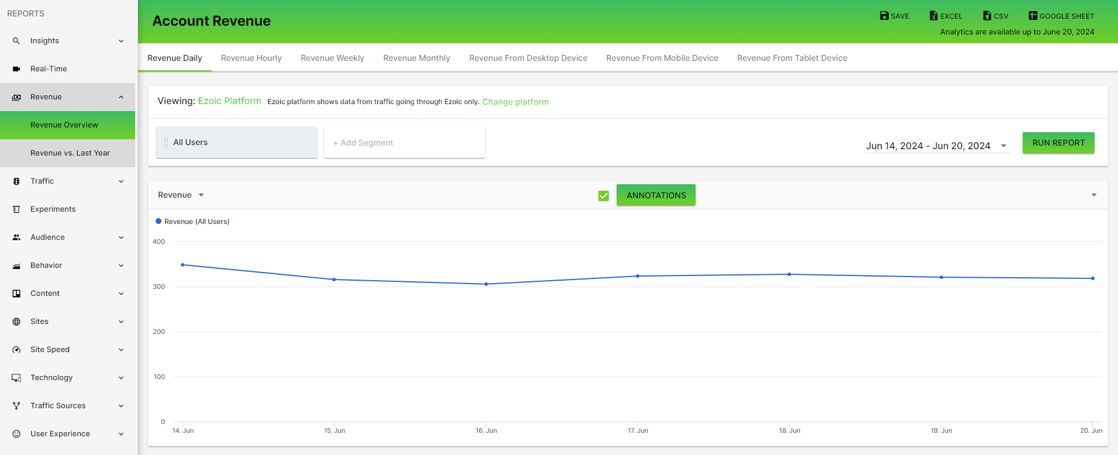Click the Traffic Sources branch icon
Screen dimensions: 1118x455
pyautogui.click(x=16, y=406)
